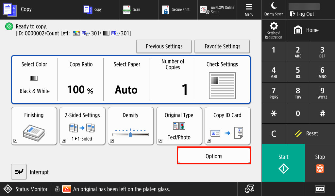Toggle the 123 numeric keypad icon
The height and width of the screenshot is (196, 335).
pos(320,189)
